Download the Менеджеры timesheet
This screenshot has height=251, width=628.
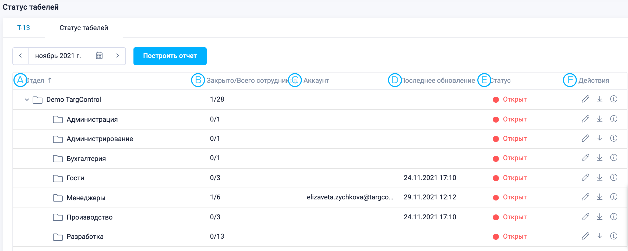click(x=599, y=197)
